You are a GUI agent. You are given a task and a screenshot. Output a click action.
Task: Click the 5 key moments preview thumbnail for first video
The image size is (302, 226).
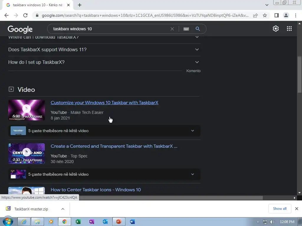(18, 131)
